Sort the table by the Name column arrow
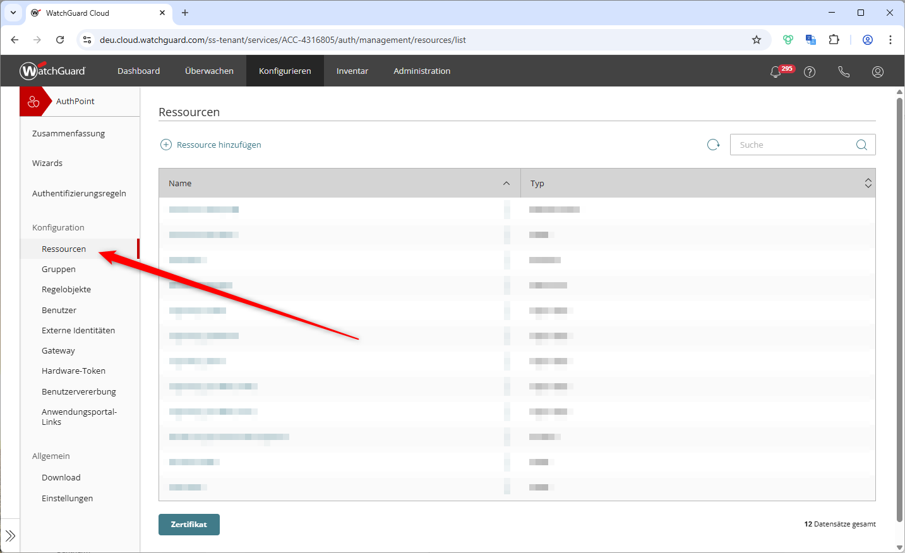The image size is (905, 553). click(506, 183)
